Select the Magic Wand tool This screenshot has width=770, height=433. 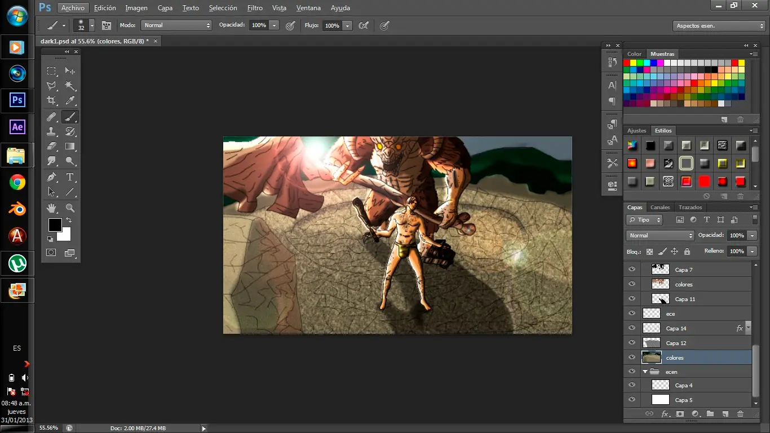click(x=70, y=86)
